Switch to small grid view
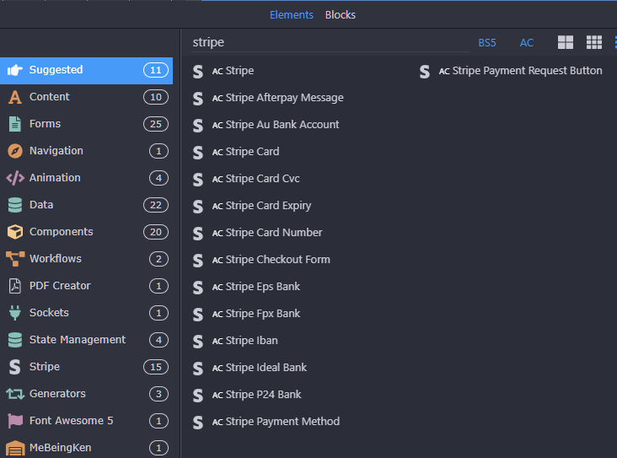 point(594,42)
